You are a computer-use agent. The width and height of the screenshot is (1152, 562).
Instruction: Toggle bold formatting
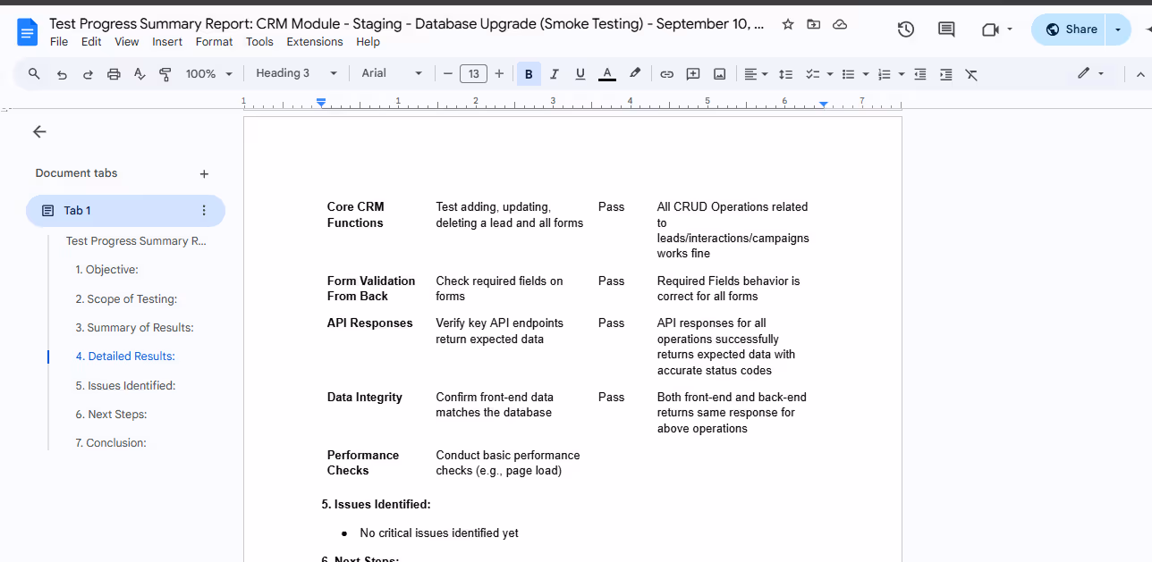tap(529, 74)
